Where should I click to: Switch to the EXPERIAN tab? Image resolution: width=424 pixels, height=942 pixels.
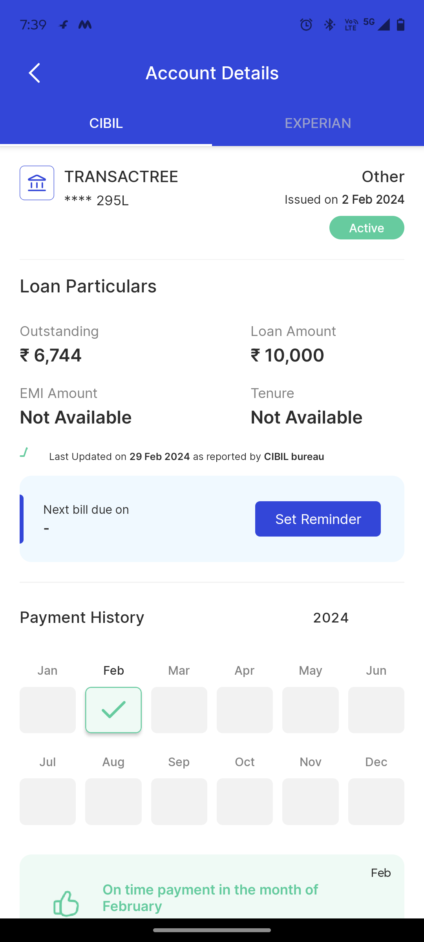tap(318, 123)
